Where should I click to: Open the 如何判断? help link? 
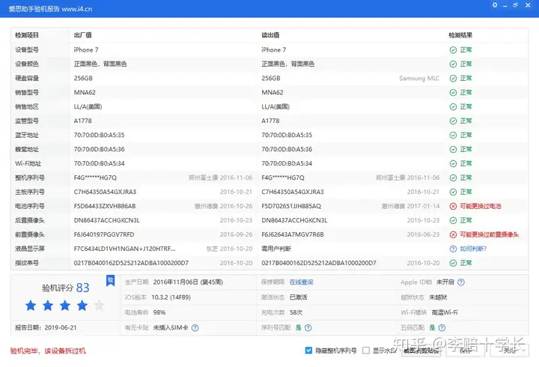coord(473,249)
